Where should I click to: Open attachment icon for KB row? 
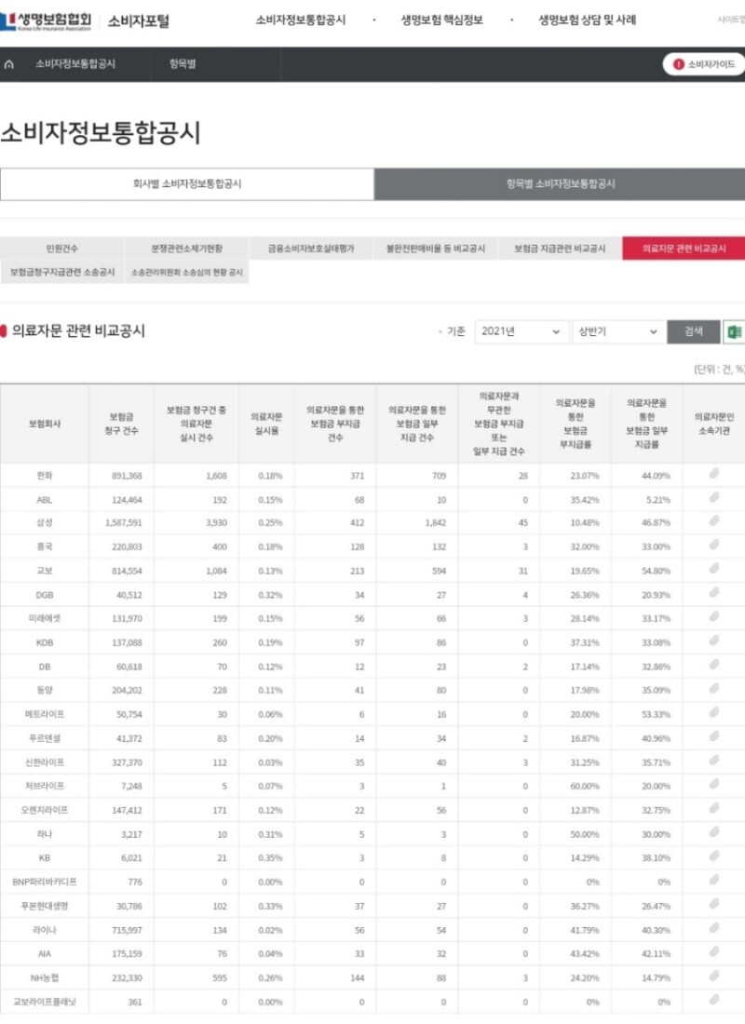coord(714,856)
